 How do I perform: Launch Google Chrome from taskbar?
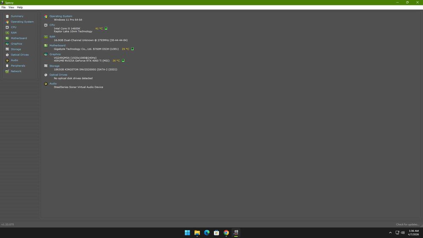click(226, 233)
